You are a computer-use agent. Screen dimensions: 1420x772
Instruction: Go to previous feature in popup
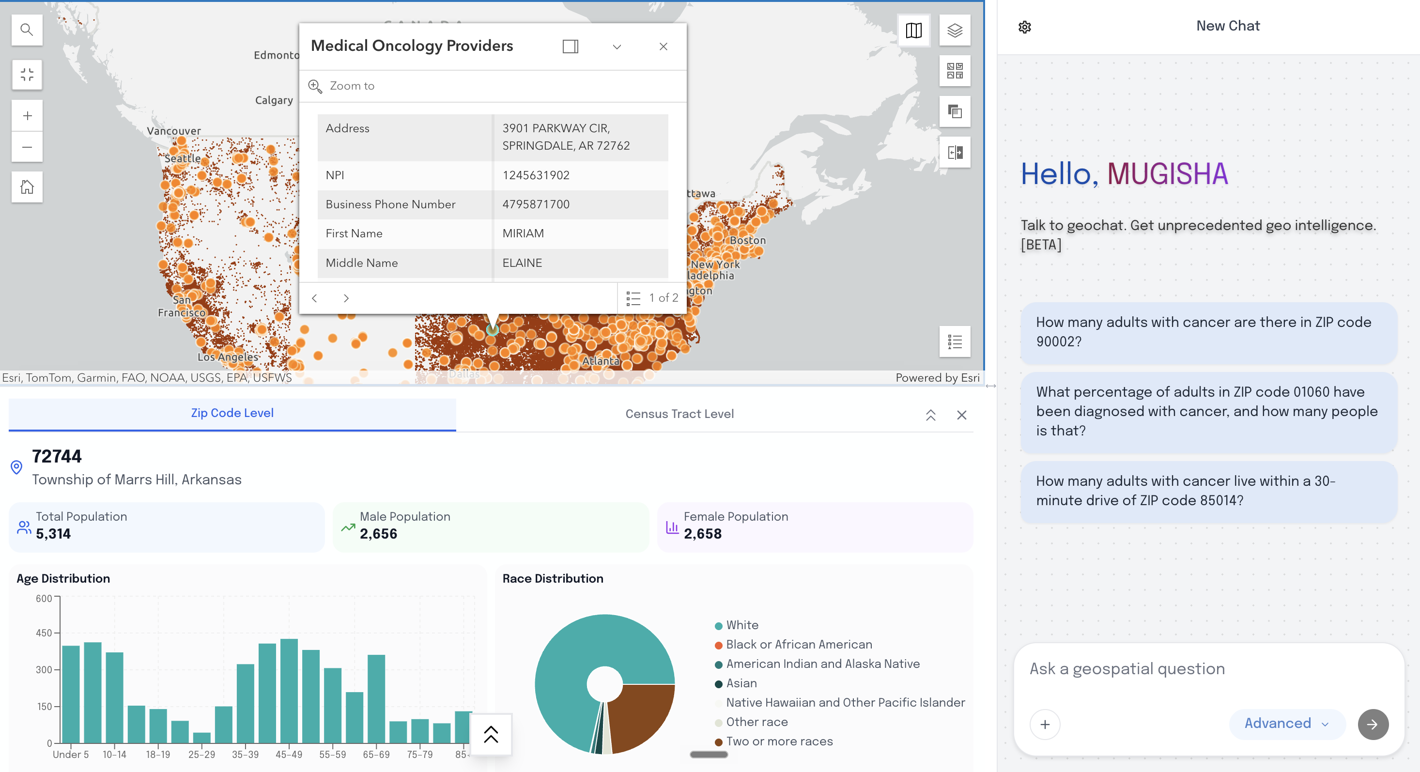point(314,298)
